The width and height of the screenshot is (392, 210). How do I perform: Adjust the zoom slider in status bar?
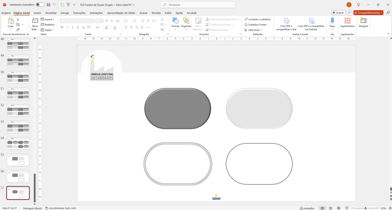(x=365, y=208)
